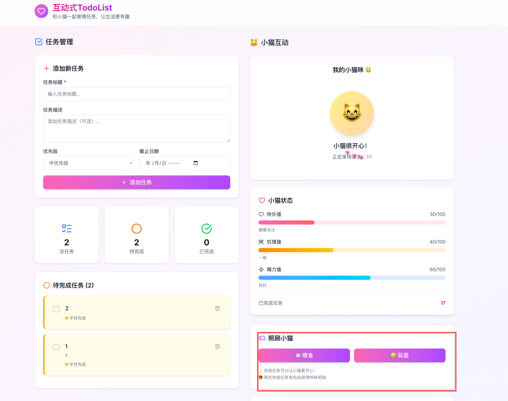508x401 pixels.
Task: Delete task 1 using its trash icon
Action: 217,346
